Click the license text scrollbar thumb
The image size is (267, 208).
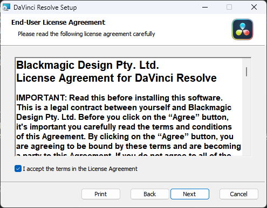click(247, 71)
